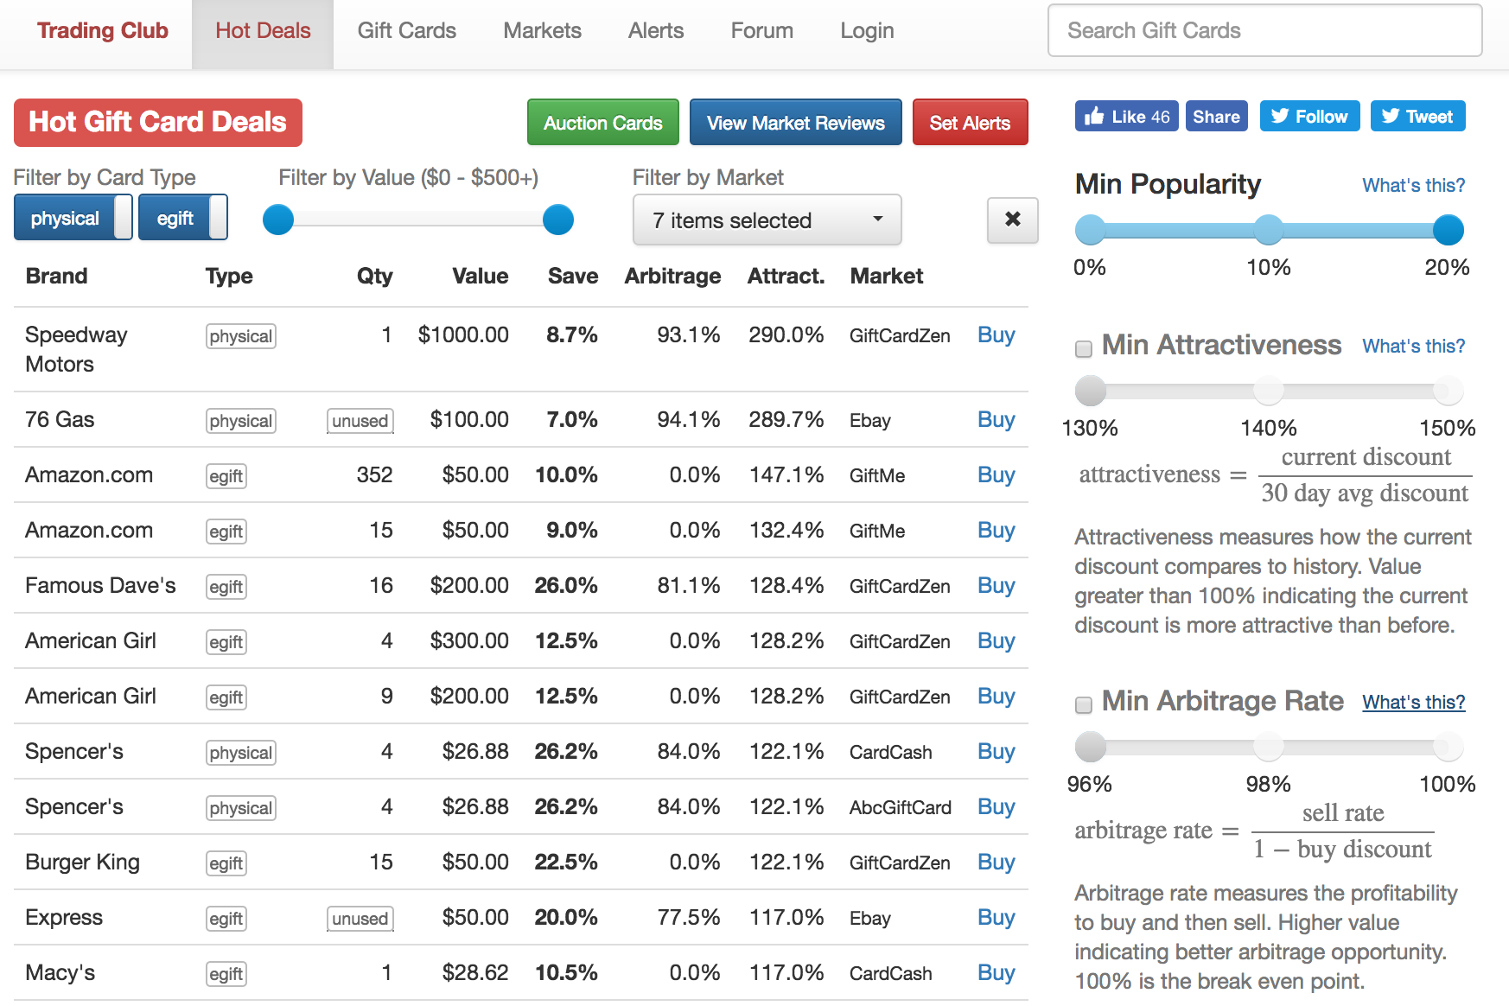The width and height of the screenshot is (1509, 1006).
Task: Sort by the Qty column header
Action: pos(374,276)
